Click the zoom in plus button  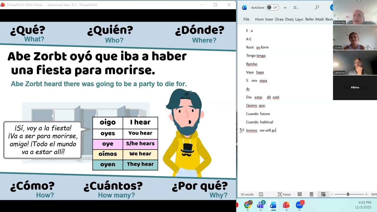point(366,194)
